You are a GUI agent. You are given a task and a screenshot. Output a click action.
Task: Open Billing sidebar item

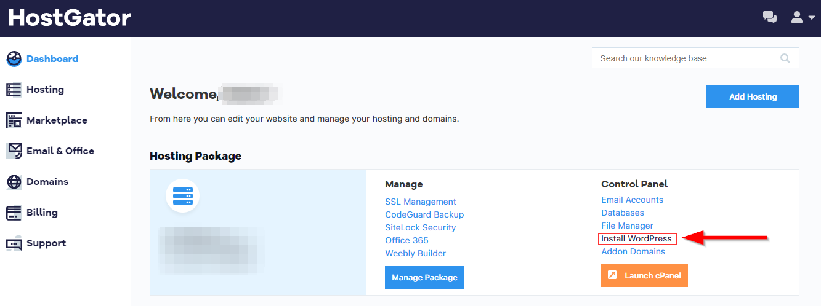42,213
